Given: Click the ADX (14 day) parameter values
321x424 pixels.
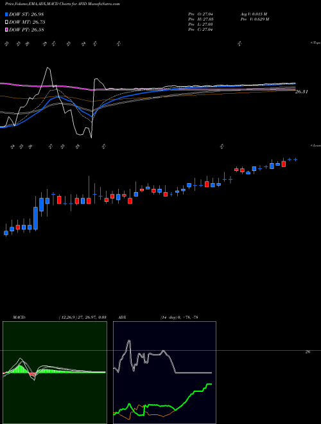Looking at the screenshot, I should point(178,317).
